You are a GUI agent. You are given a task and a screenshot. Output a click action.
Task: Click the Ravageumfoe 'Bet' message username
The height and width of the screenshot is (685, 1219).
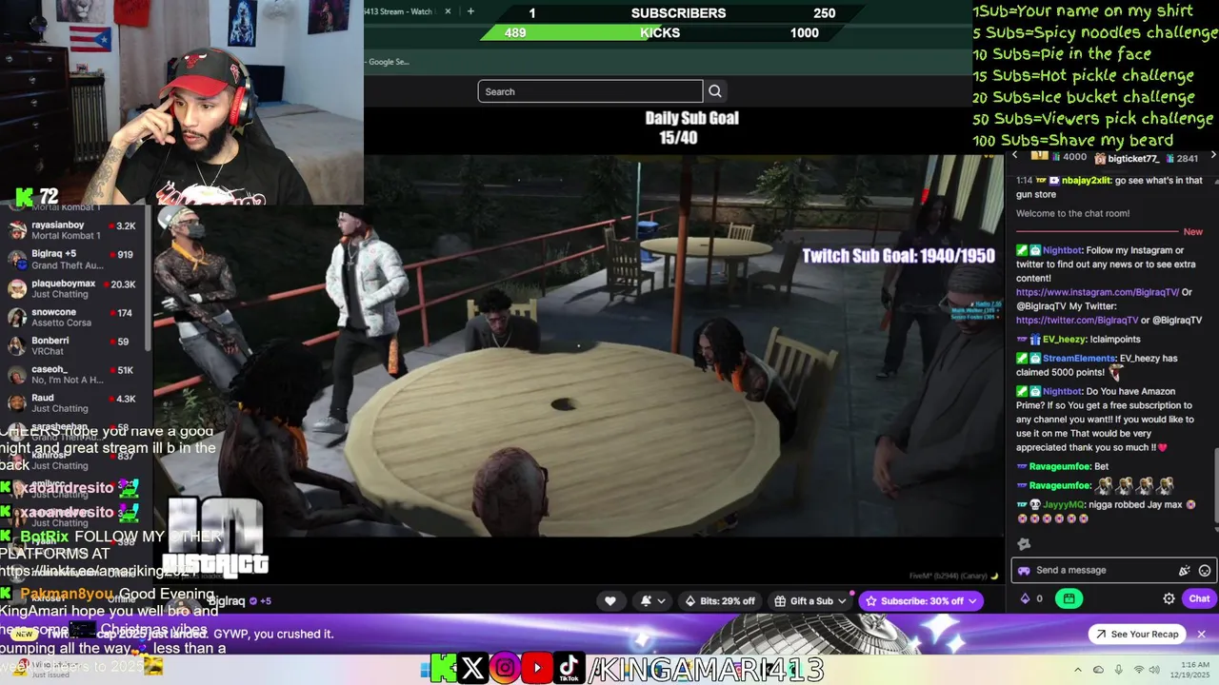[x=1060, y=467]
